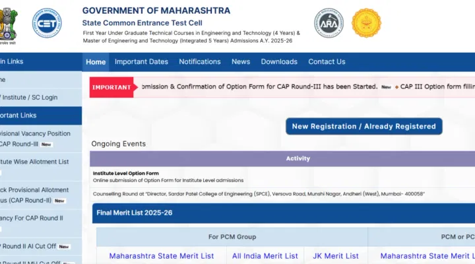
Task: Open Maharashtra State Merit List for PCM
Action: (x=162, y=256)
